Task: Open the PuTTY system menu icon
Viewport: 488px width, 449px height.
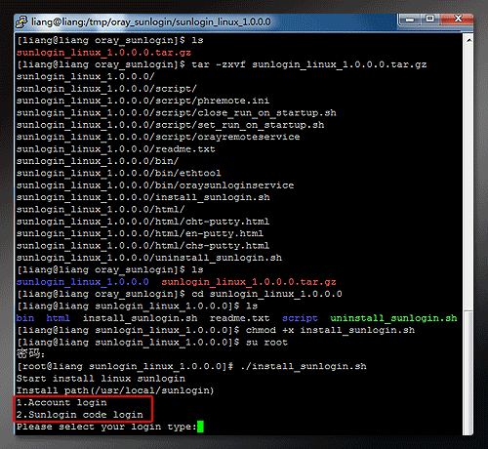Action: point(21,21)
